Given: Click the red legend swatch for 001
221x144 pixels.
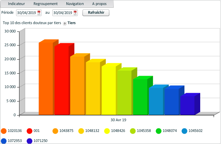Looking at the screenshot, I should click(x=30, y=131).
